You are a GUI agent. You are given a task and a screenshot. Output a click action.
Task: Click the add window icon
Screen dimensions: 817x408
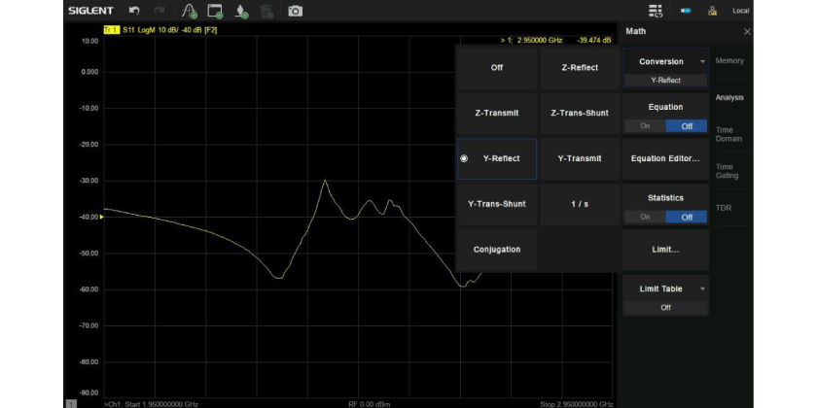tap(215, 11)
